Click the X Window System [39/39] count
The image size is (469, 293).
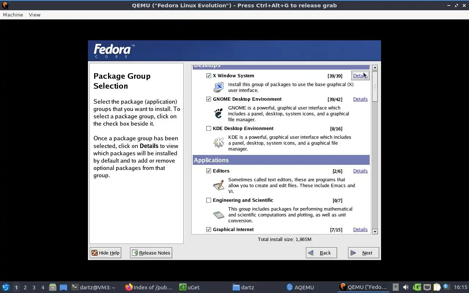[335, 76]
